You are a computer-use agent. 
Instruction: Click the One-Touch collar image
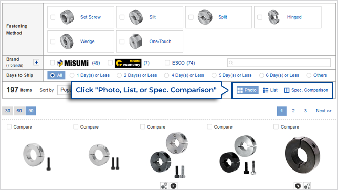(136, 41)
